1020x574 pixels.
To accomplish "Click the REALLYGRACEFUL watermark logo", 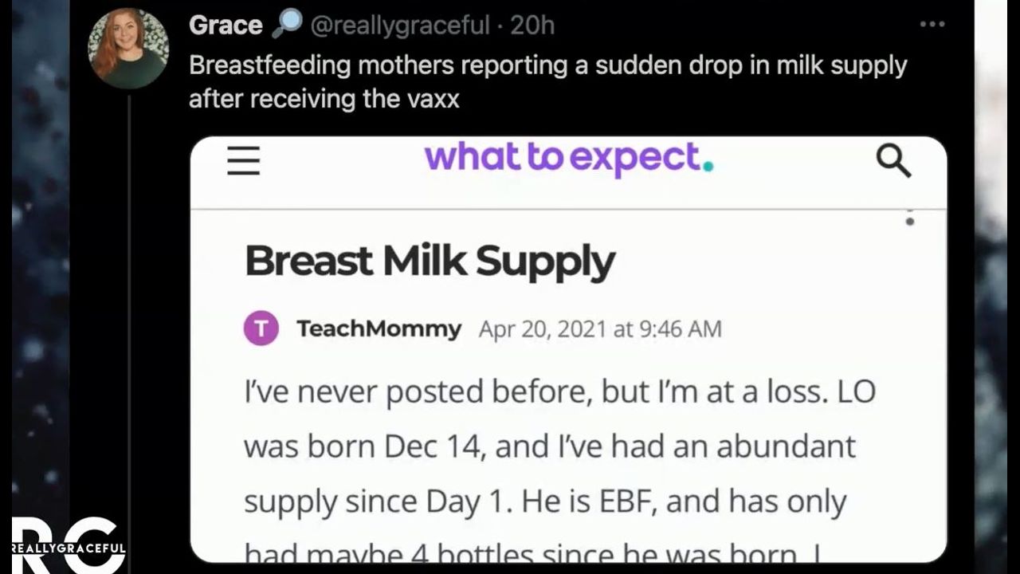I will coord(68,546).
